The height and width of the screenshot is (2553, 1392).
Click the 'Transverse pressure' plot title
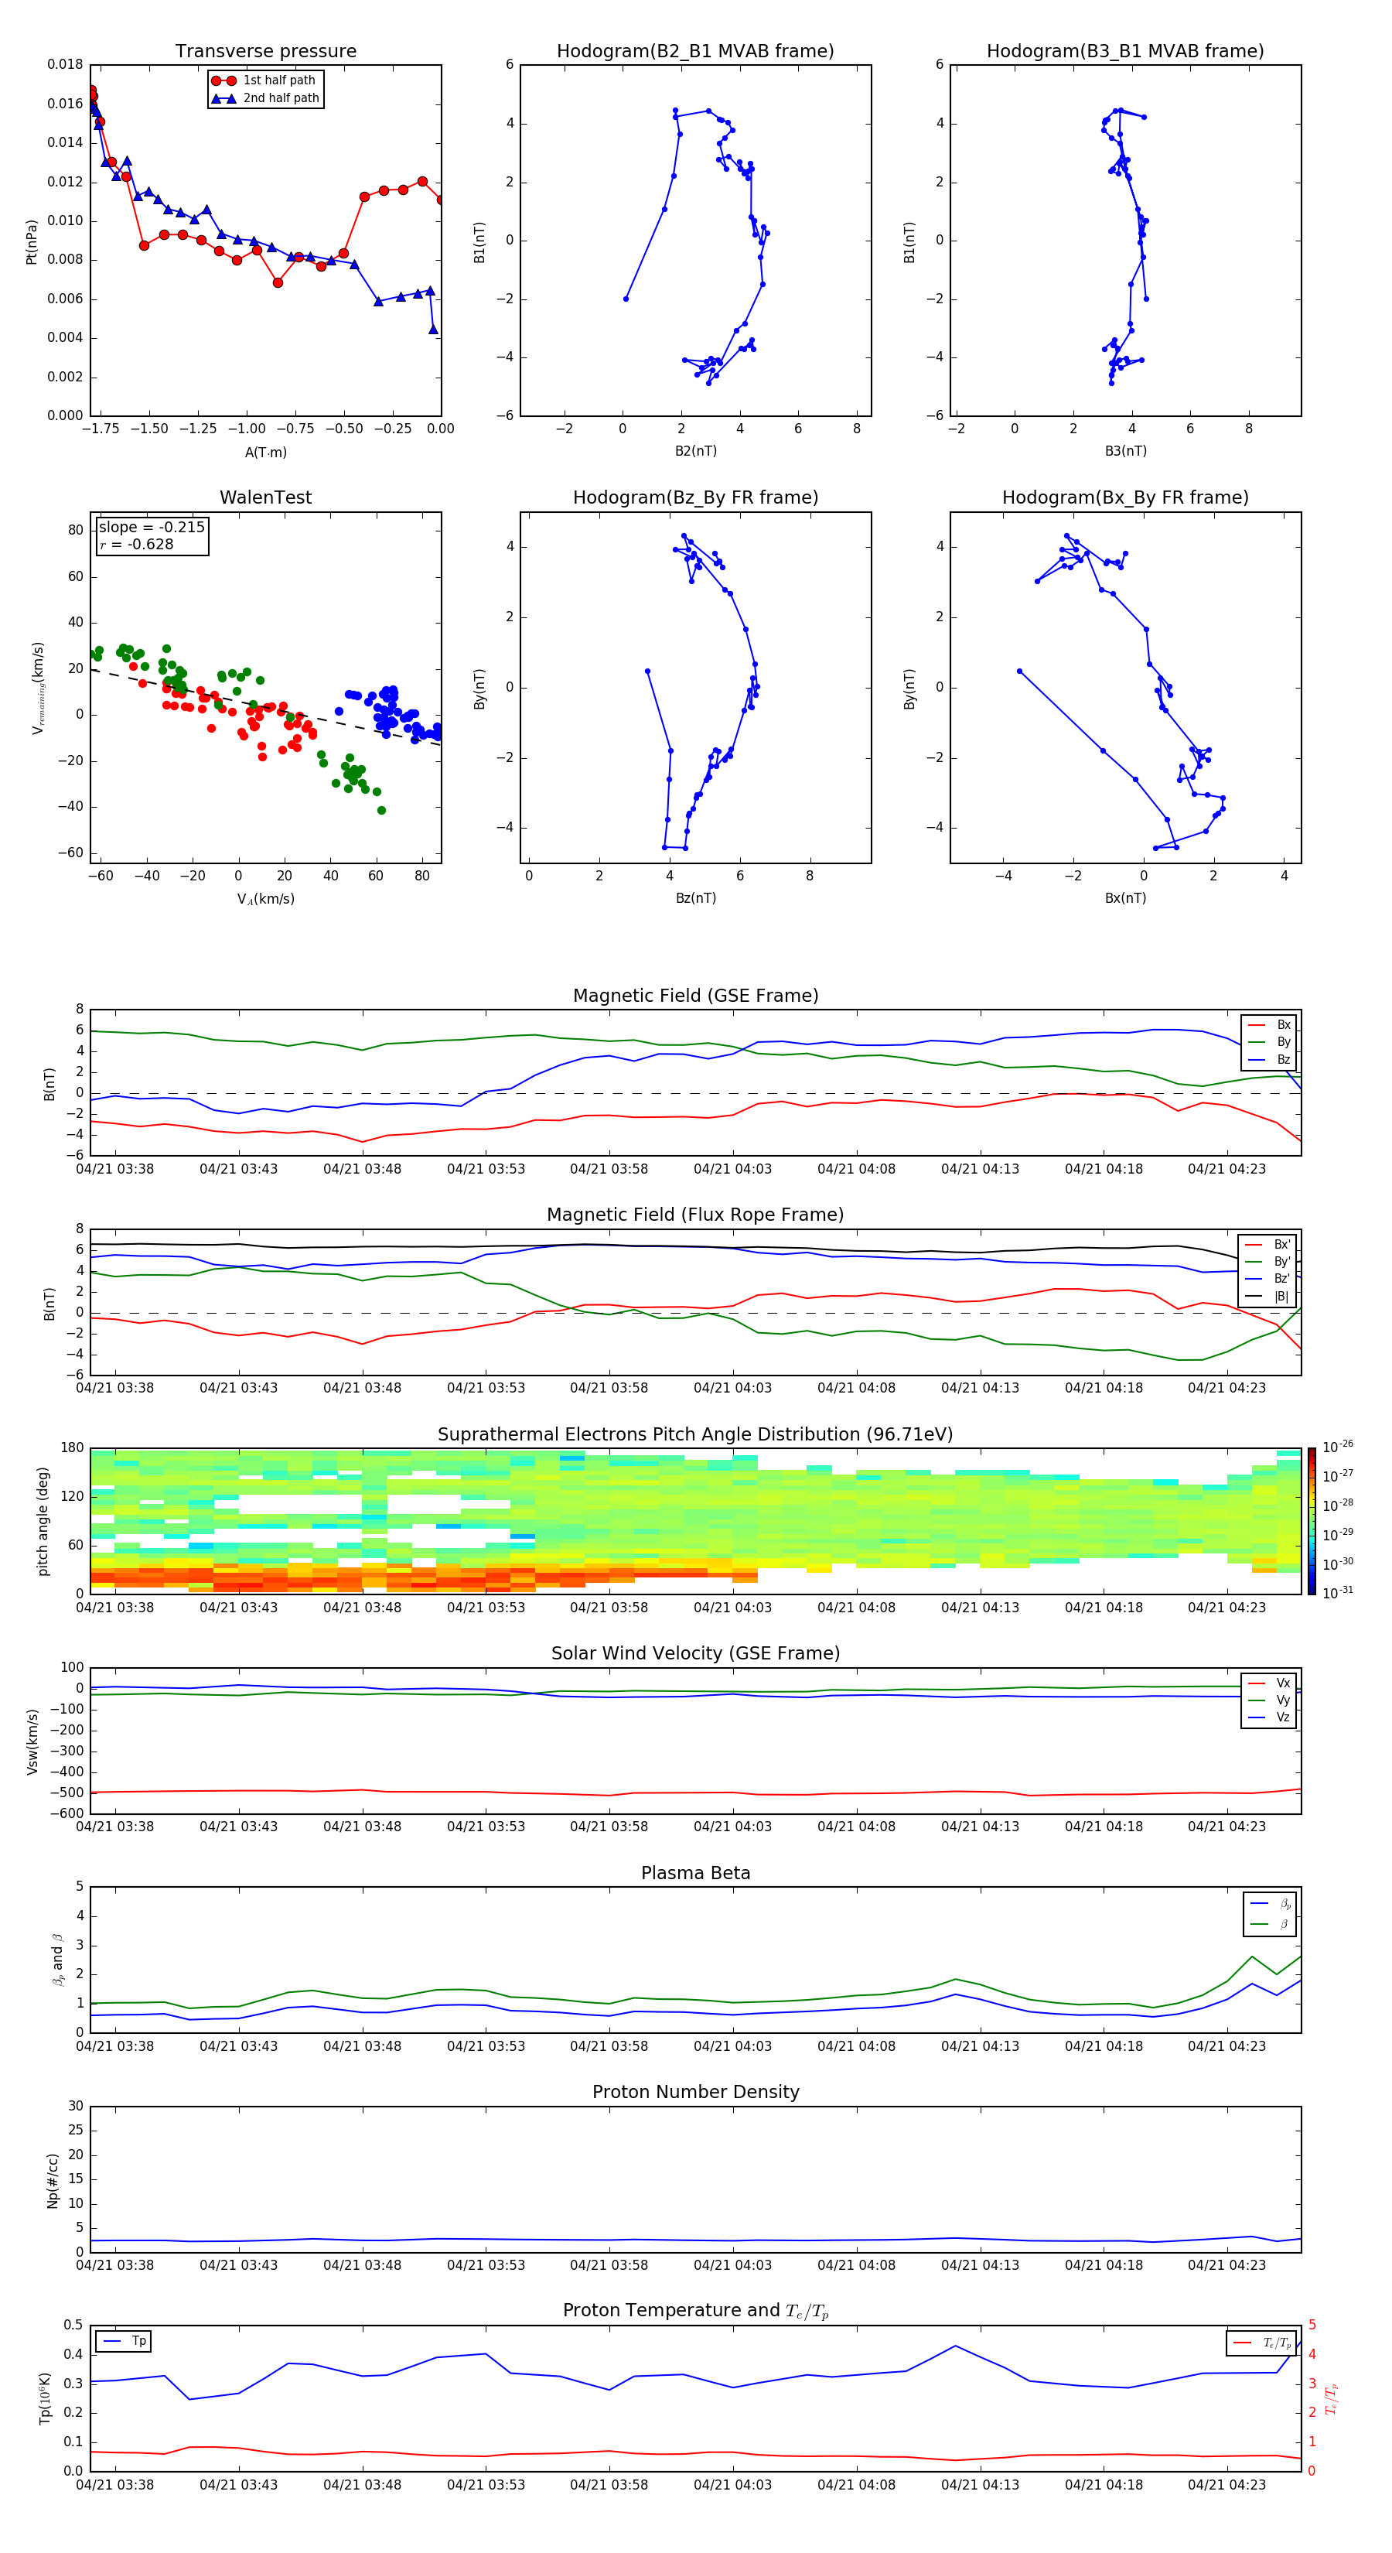(x=265, y=50)
